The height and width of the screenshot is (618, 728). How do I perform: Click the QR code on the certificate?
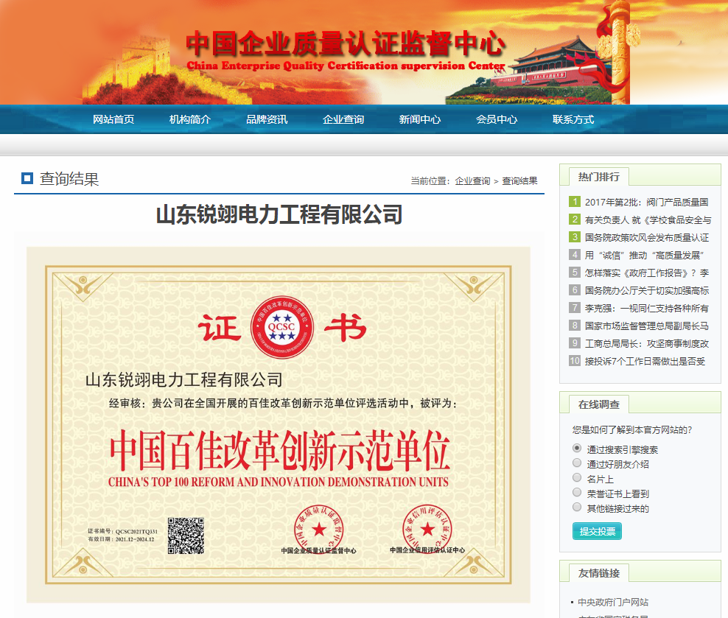pyautogui.click(x=186, y=536)
